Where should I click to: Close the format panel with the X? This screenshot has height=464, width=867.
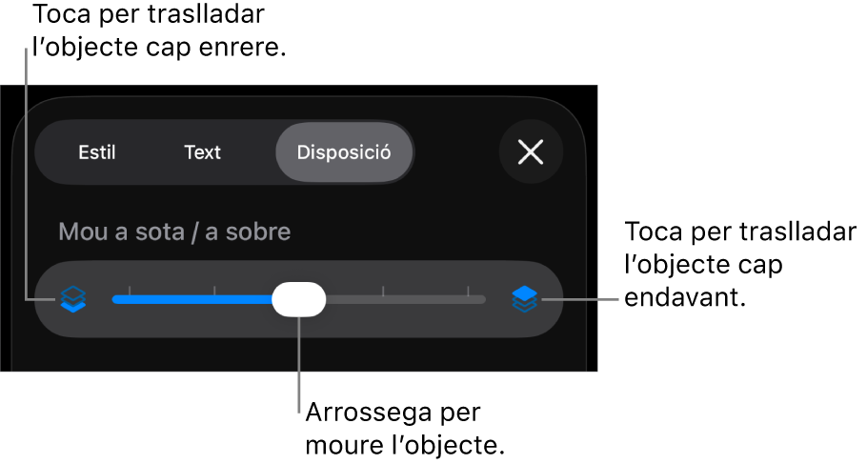point(531,151)
